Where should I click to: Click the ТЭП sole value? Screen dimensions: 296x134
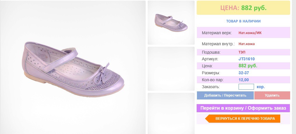point(242,52)
